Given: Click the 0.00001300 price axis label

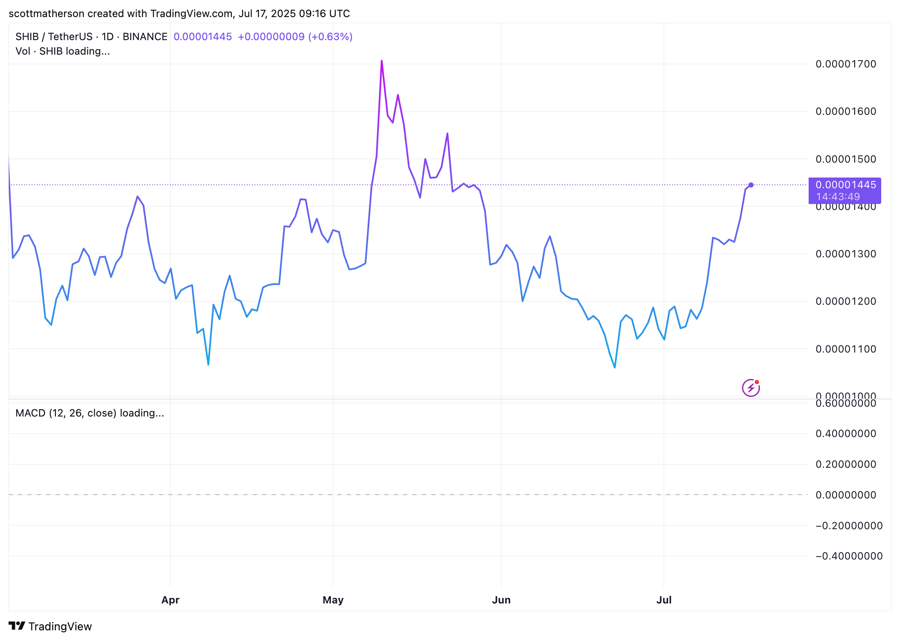Looking at the screenshot, I should (846, 254).
